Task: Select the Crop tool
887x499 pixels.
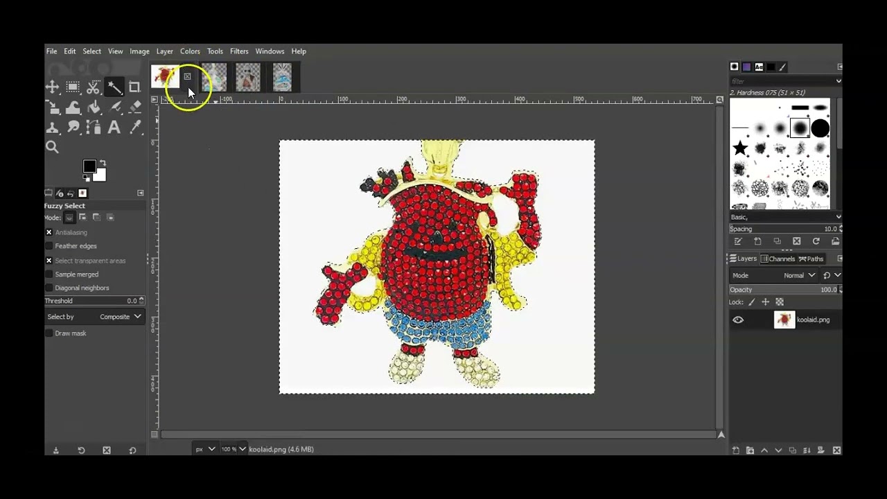Action: pyautogui.click(x=134, y=87)
